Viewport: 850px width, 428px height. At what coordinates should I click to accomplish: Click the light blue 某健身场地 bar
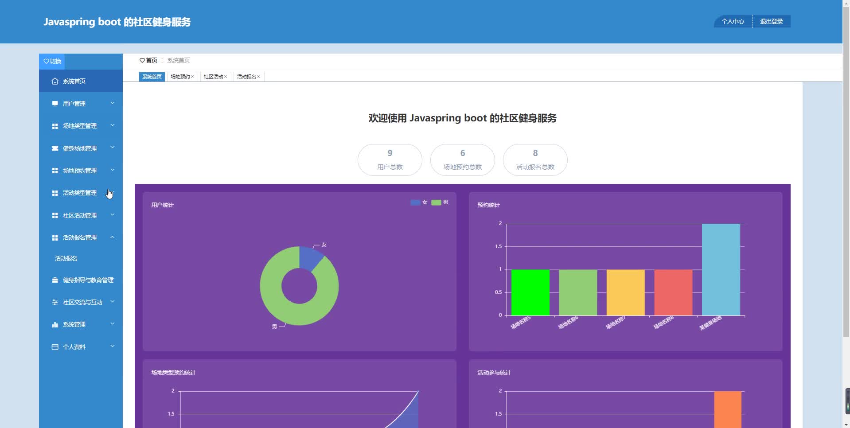tap(721, 270)
